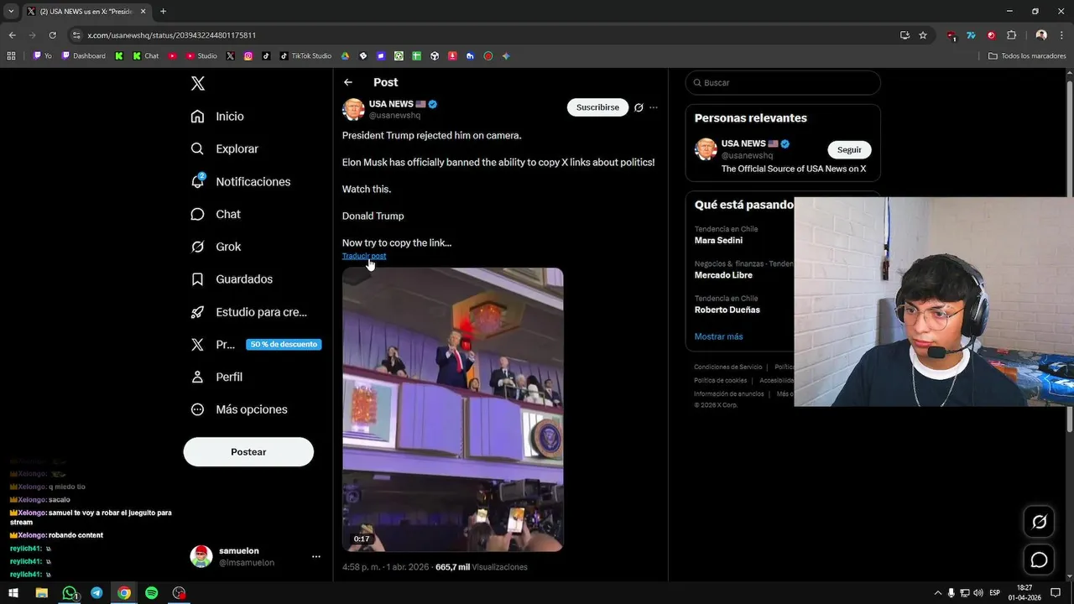Play the Trump balcony video
The image size is (1074, 604).
tap(452, 409)
